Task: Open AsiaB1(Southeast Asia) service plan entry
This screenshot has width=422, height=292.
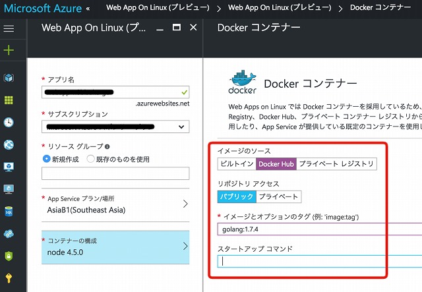Action: tap(115, 204)
